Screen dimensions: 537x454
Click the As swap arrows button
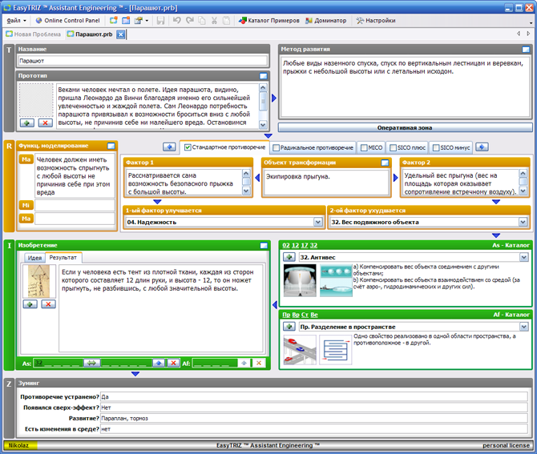pos(92,363)
